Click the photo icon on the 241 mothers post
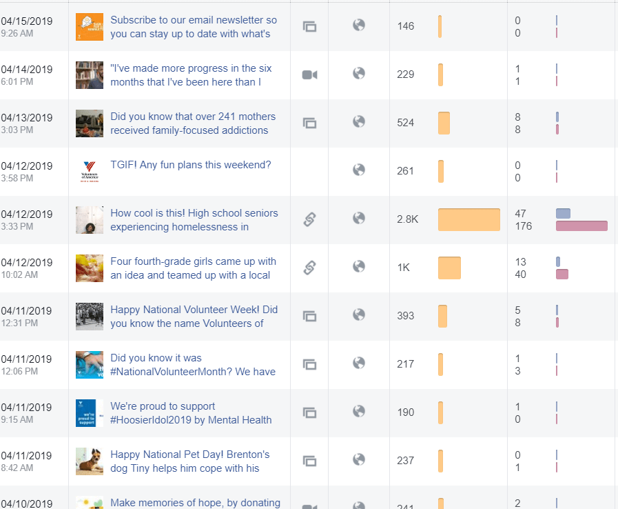Screen dimensions: 618x509 (x=309, y=123)
